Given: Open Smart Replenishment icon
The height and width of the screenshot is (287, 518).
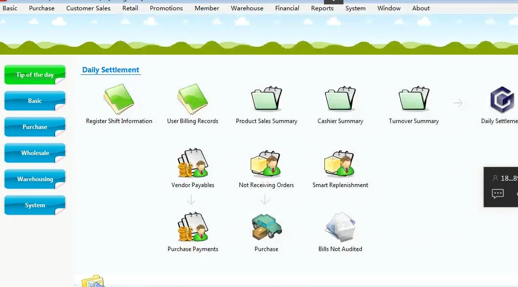Looking at the screenshot, I should pyautogui.click(x=340, y=163).
